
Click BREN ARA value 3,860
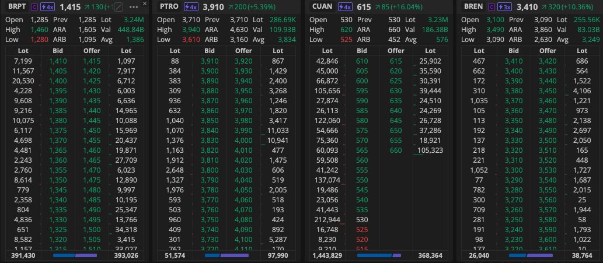tap(542, 30)
